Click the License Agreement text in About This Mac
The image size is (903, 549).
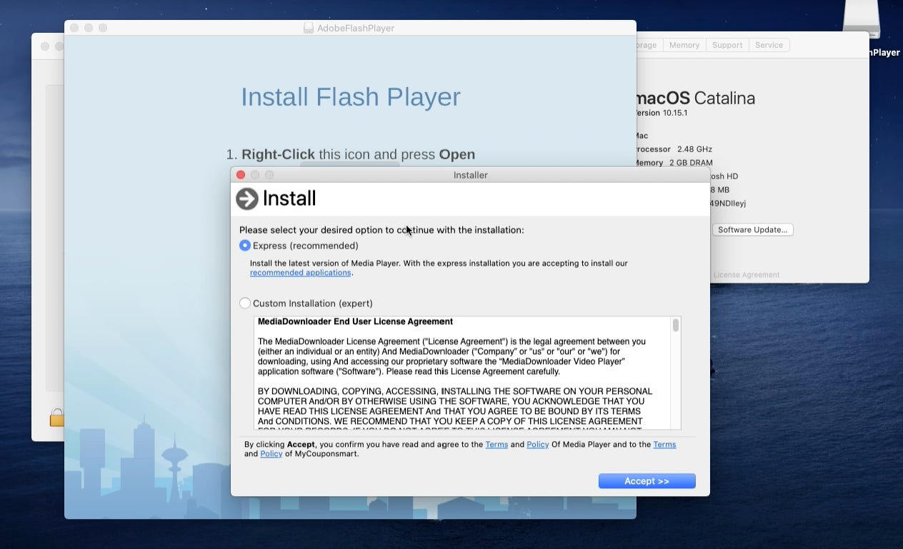pos(747,275)
